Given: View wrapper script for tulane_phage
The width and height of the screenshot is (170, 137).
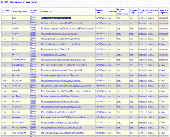Looking at the screenshot, I should click(x=131, y=122).
